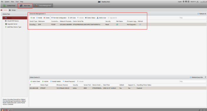Click the super user name in the title bar
Screen dimensions: 207x111
point(180,2)
